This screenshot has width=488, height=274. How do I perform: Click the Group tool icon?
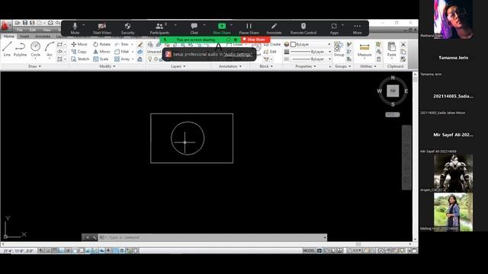(339, 49)
